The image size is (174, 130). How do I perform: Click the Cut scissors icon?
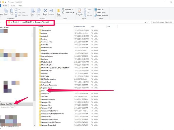pyautogui.click(x=16, y=9)
